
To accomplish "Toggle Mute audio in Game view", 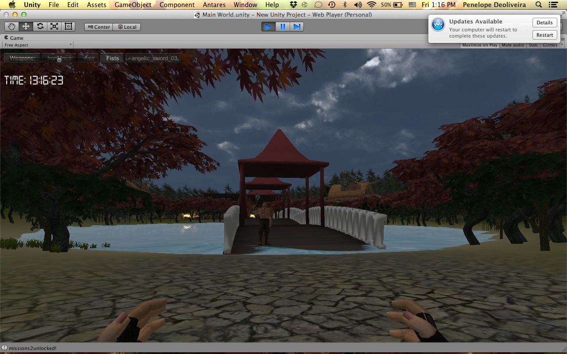I will coord(513,45).
